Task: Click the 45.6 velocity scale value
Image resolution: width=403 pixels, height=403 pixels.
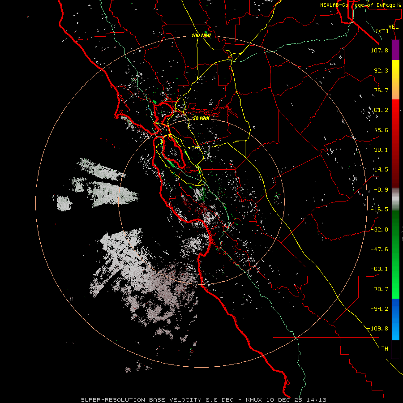Action: (381, 130)
